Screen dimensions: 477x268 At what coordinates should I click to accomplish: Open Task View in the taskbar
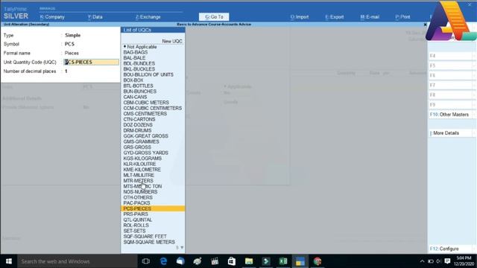146,261
